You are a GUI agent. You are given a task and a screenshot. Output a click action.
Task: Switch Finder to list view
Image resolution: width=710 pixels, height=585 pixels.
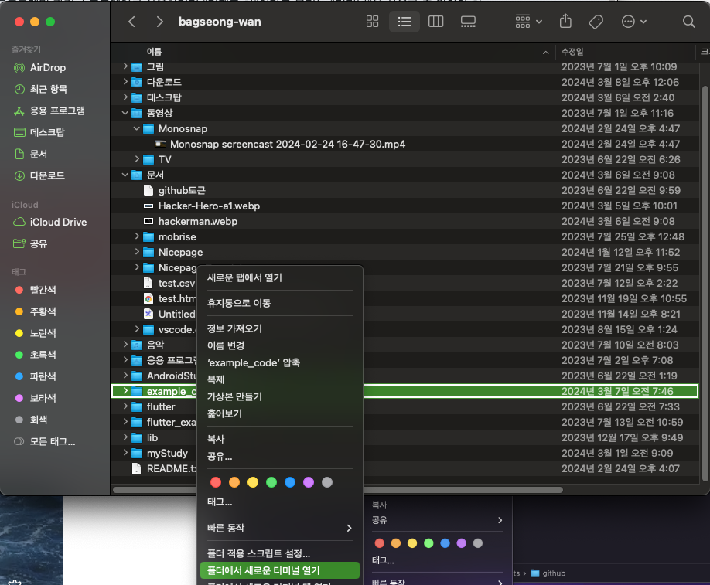point(404,22)
